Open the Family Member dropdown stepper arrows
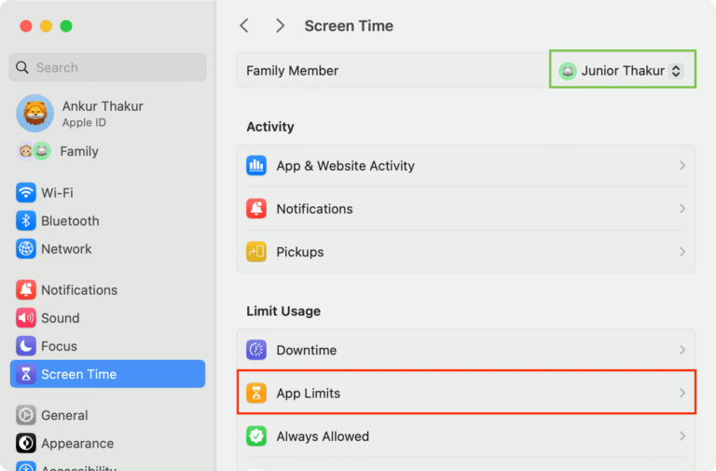This screenshot has width=716, height=471. (x=676, y=71)
